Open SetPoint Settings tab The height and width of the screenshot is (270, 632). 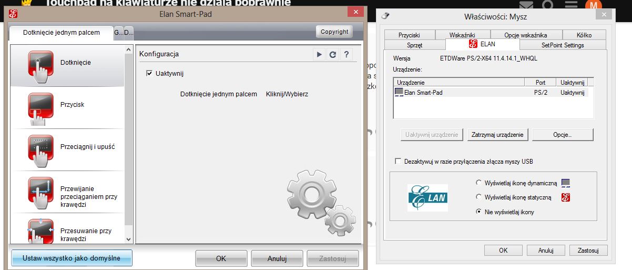tap(563, 45)
